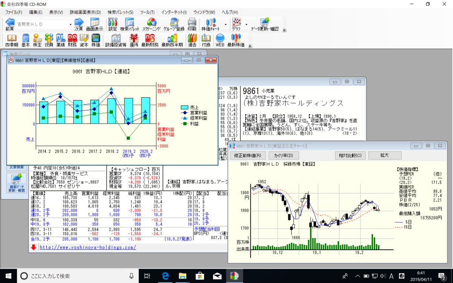The height and width of the screenshot is (283, 453).
Task: Open グループ登録 group registration
Action: [174, 24]
